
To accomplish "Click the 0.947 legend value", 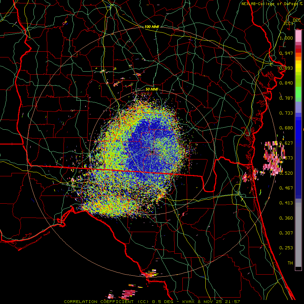I will point(286,53).
